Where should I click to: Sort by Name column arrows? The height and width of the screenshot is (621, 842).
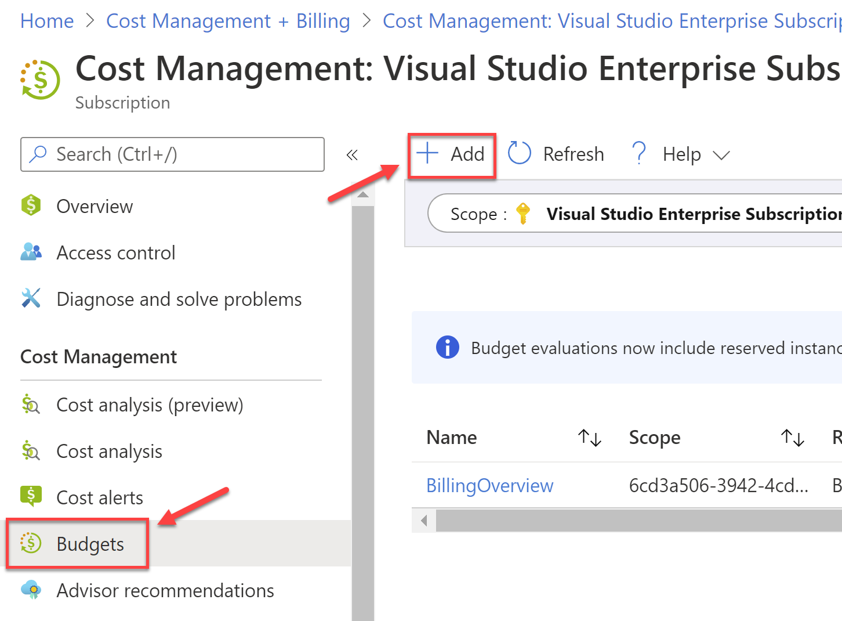590,438
